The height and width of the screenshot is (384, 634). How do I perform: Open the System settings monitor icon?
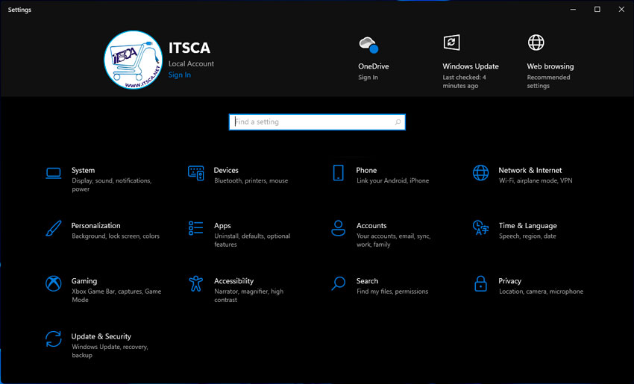[x=53, y=173]
